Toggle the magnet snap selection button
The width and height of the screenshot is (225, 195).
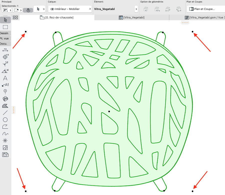pos(28,10)
